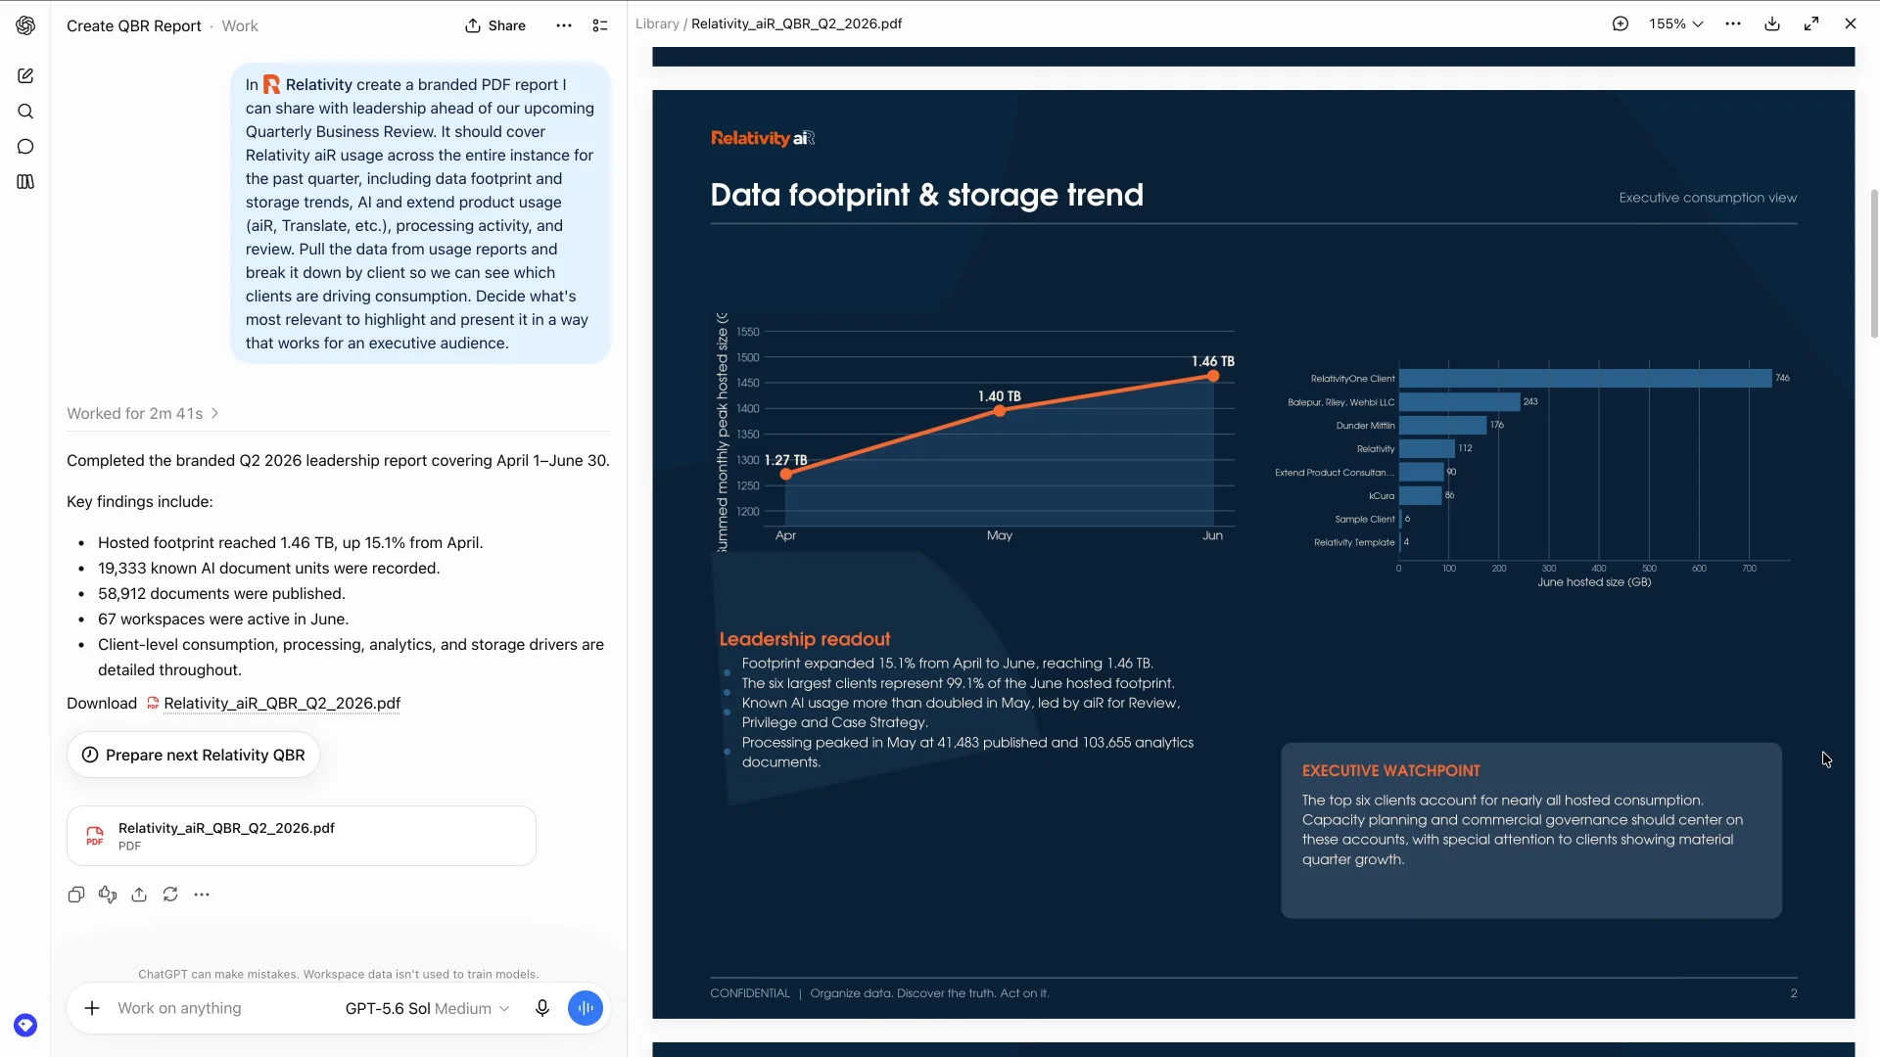Click Prepare next Relativity QBR button
This screenshot has height=1057, width=1880.
click(x=194, y=755)
